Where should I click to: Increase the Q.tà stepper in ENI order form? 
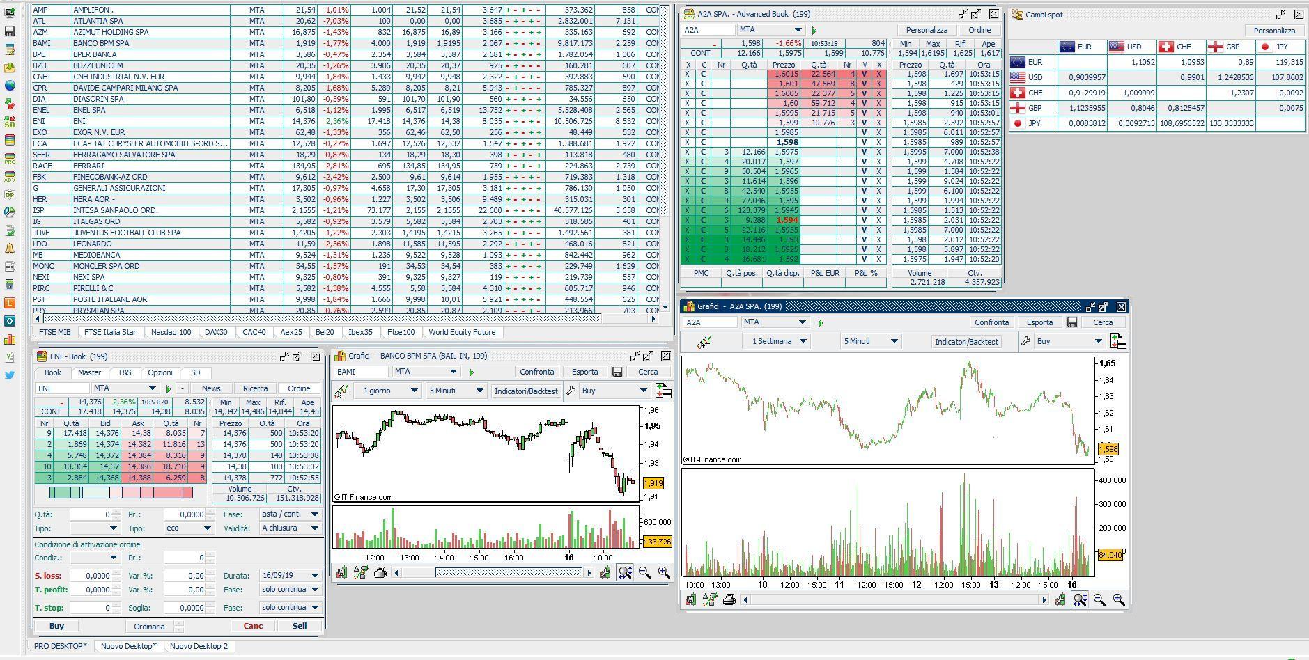116,512
